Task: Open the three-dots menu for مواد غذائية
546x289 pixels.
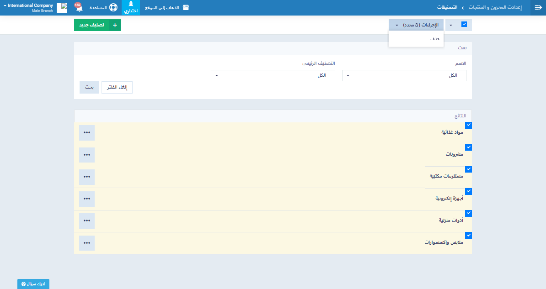Action: pos(87,133)
